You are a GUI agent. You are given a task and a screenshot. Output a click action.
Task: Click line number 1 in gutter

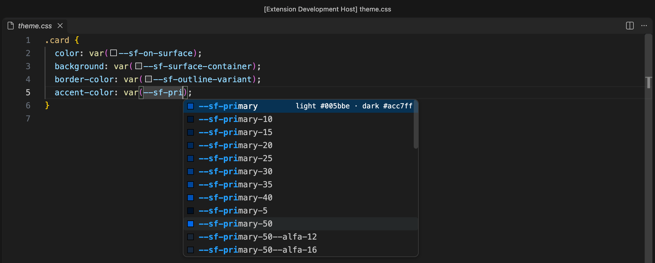click(x=28, y=40)
